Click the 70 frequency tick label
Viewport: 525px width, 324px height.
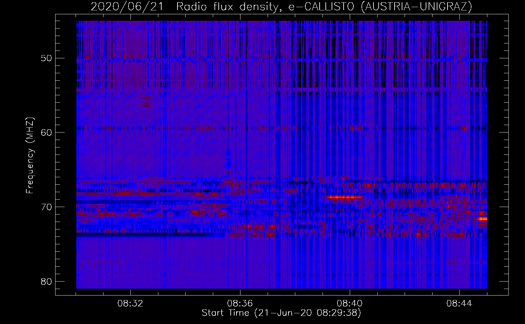click(46, 207)
